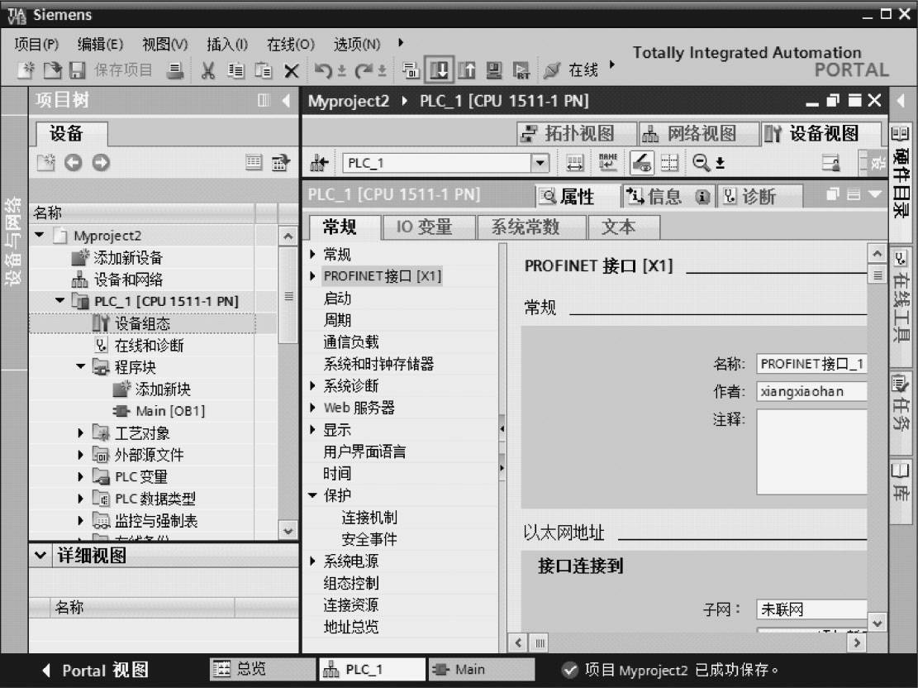Click the upload from device icon
The image size is (918, 688).
point(467,70)
